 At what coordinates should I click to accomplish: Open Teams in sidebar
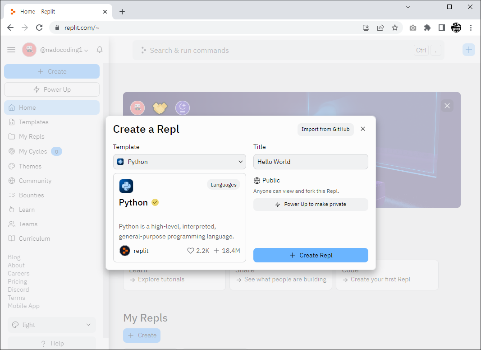point(52,224)
